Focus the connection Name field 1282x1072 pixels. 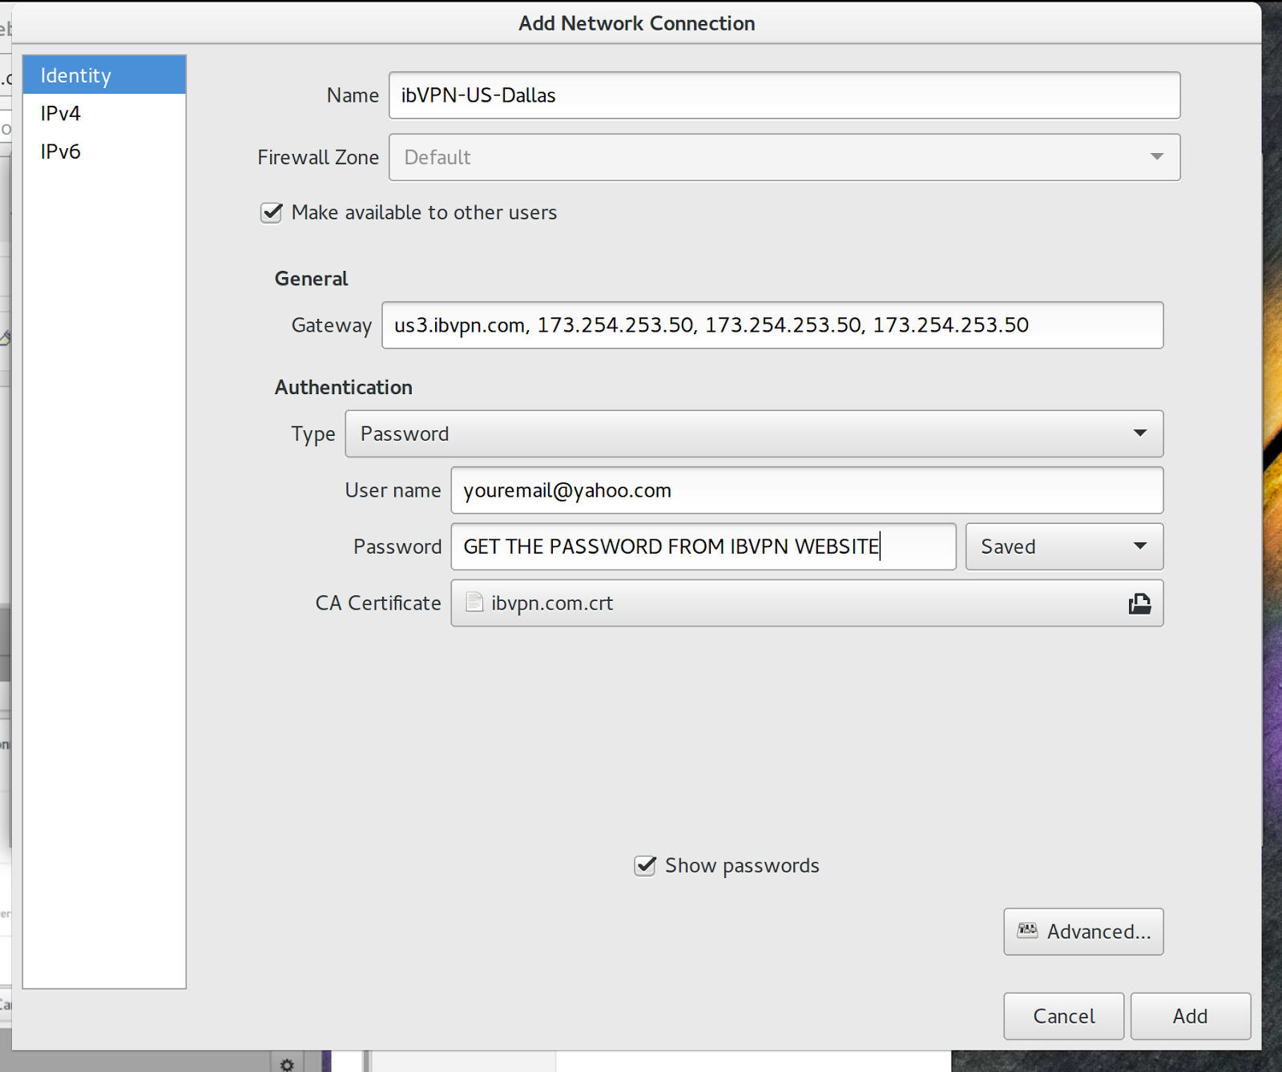[784, 95]
